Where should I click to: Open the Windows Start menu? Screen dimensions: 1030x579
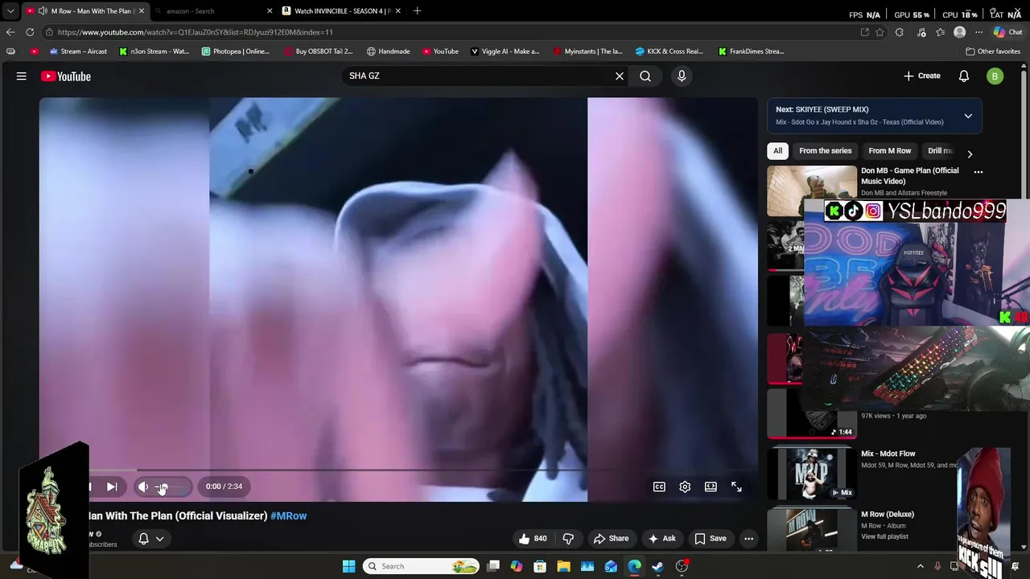(x=348, y=566)
